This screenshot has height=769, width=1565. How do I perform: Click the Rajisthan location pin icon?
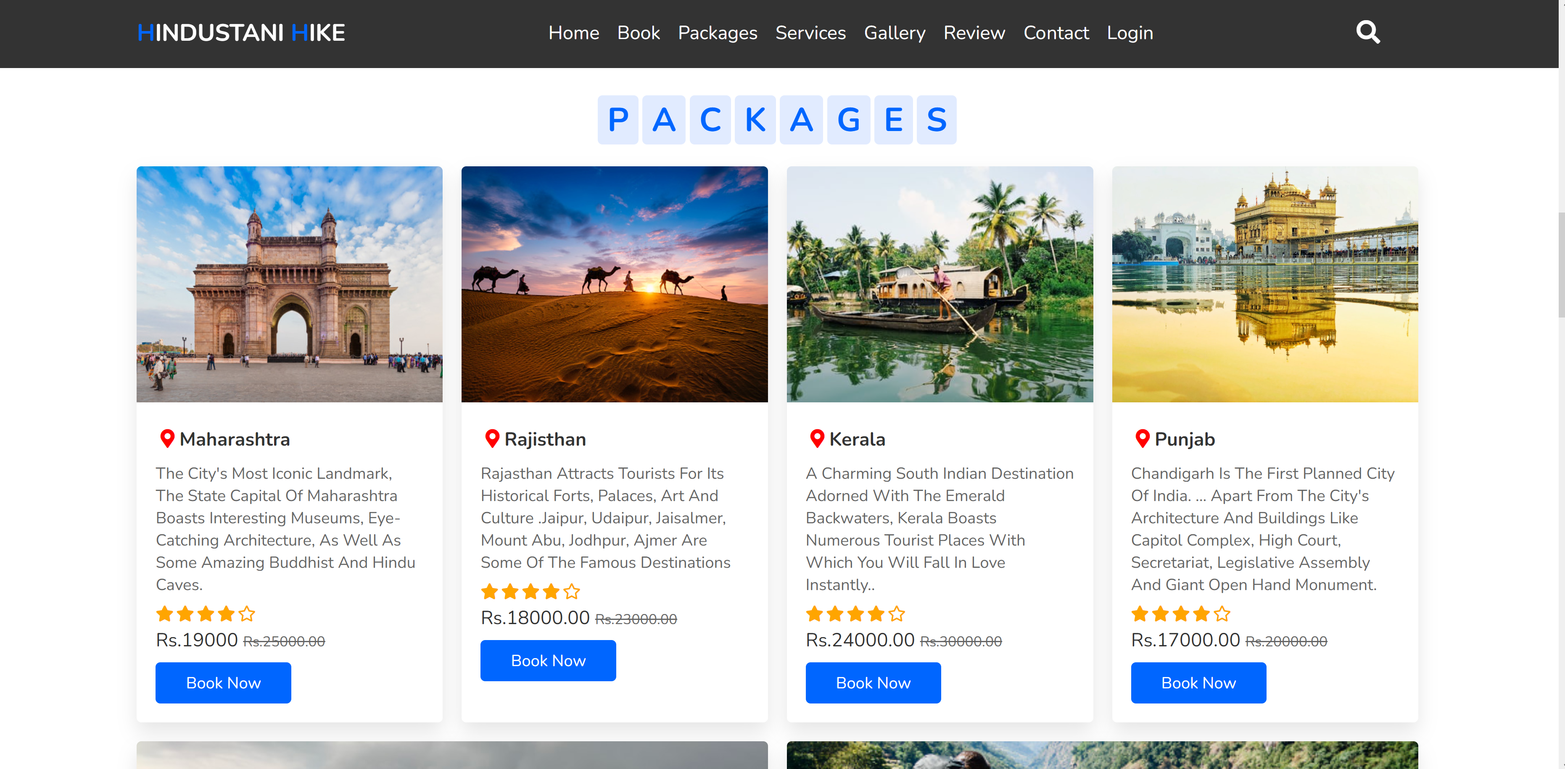pos(492,438)
